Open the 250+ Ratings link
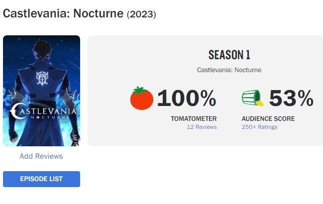Viewport: 323px width, 204px height. coord(259,127)
